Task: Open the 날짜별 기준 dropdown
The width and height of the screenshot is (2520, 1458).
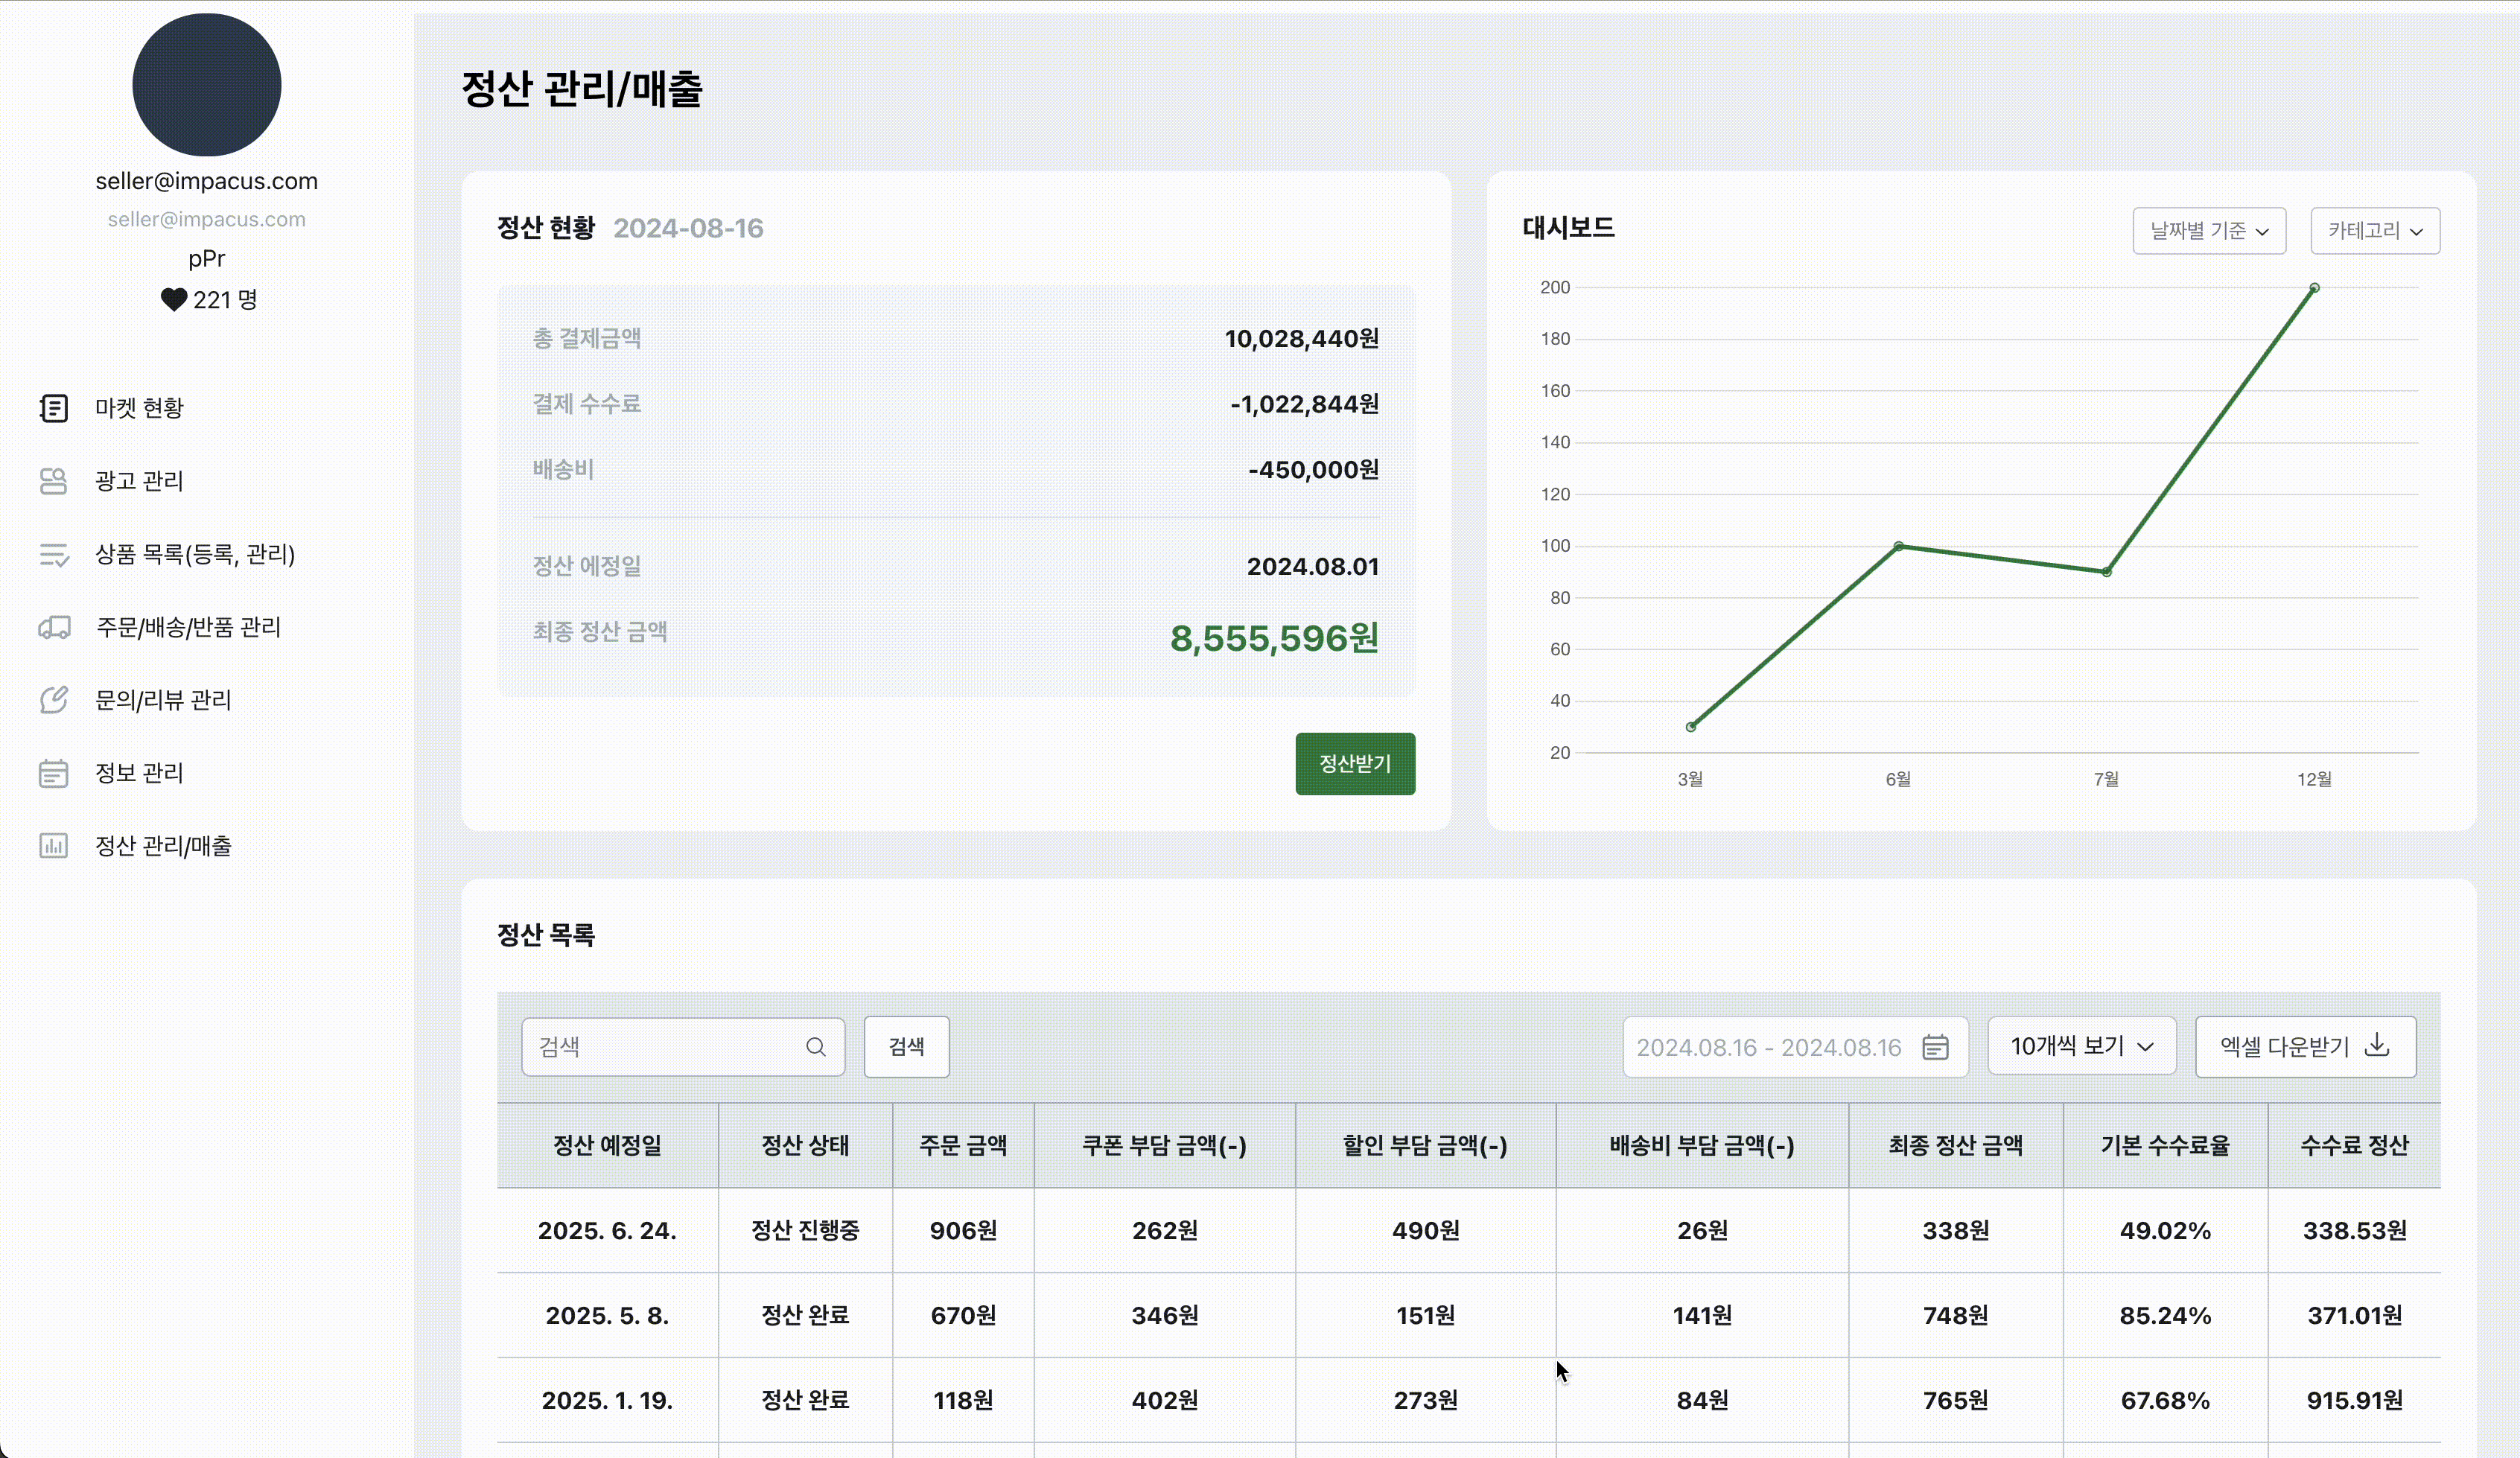Action: tap(2208, 231)
